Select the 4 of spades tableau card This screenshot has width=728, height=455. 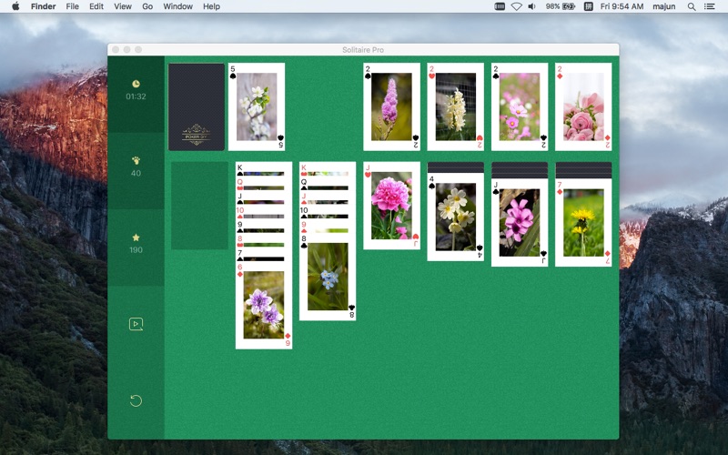click(x=456, y=217)
